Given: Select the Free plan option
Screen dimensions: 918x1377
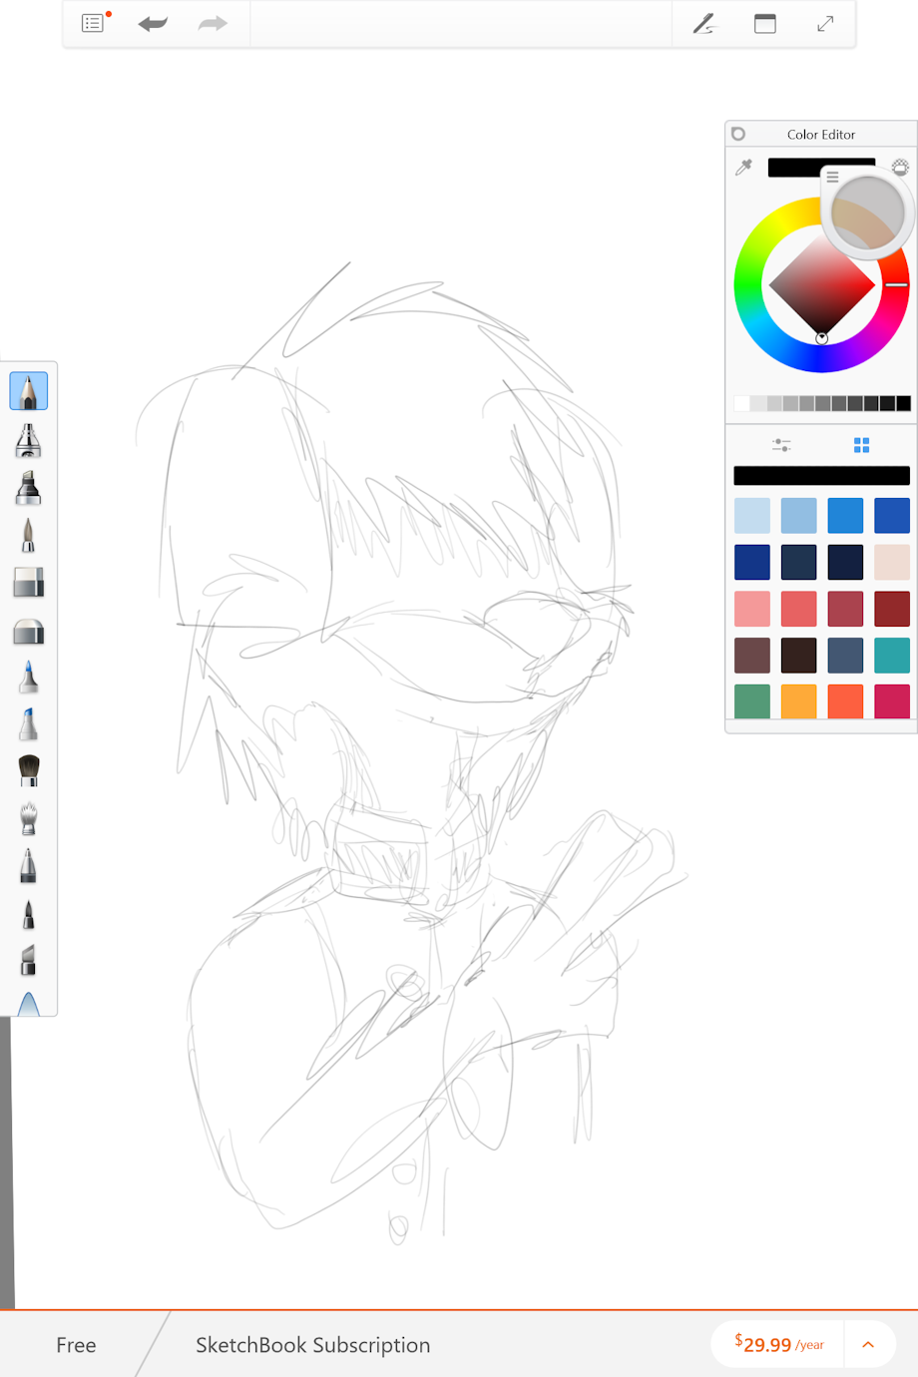Looking at the screenshot, I should pyautogui.click(x=76, y=1345).
